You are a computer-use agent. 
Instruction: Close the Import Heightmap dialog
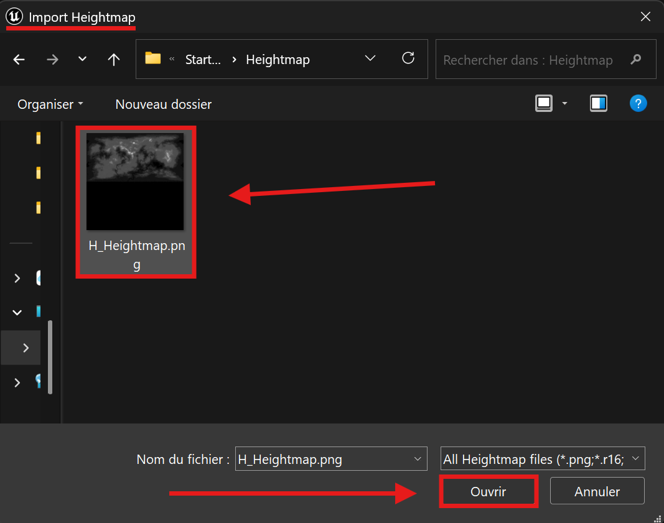(645, 17)
